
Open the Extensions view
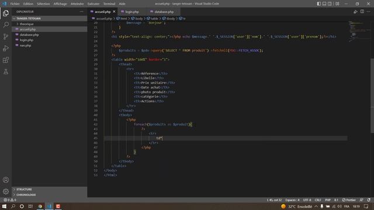(6, 60)
